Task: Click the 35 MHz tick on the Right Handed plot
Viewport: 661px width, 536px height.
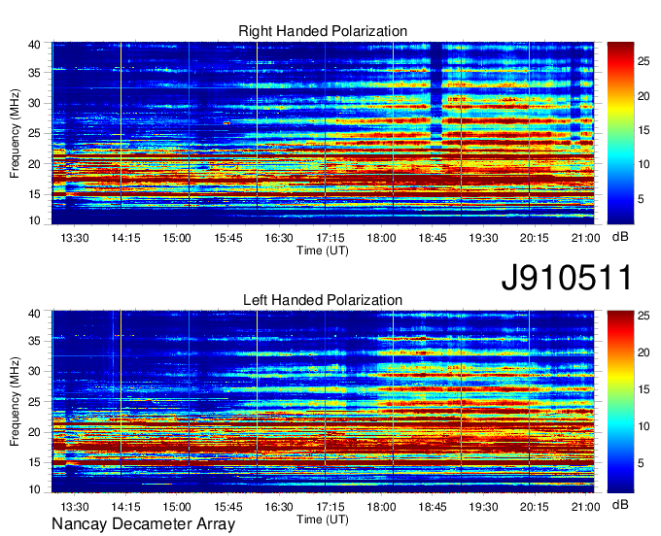Action: [x=34, y=73]
